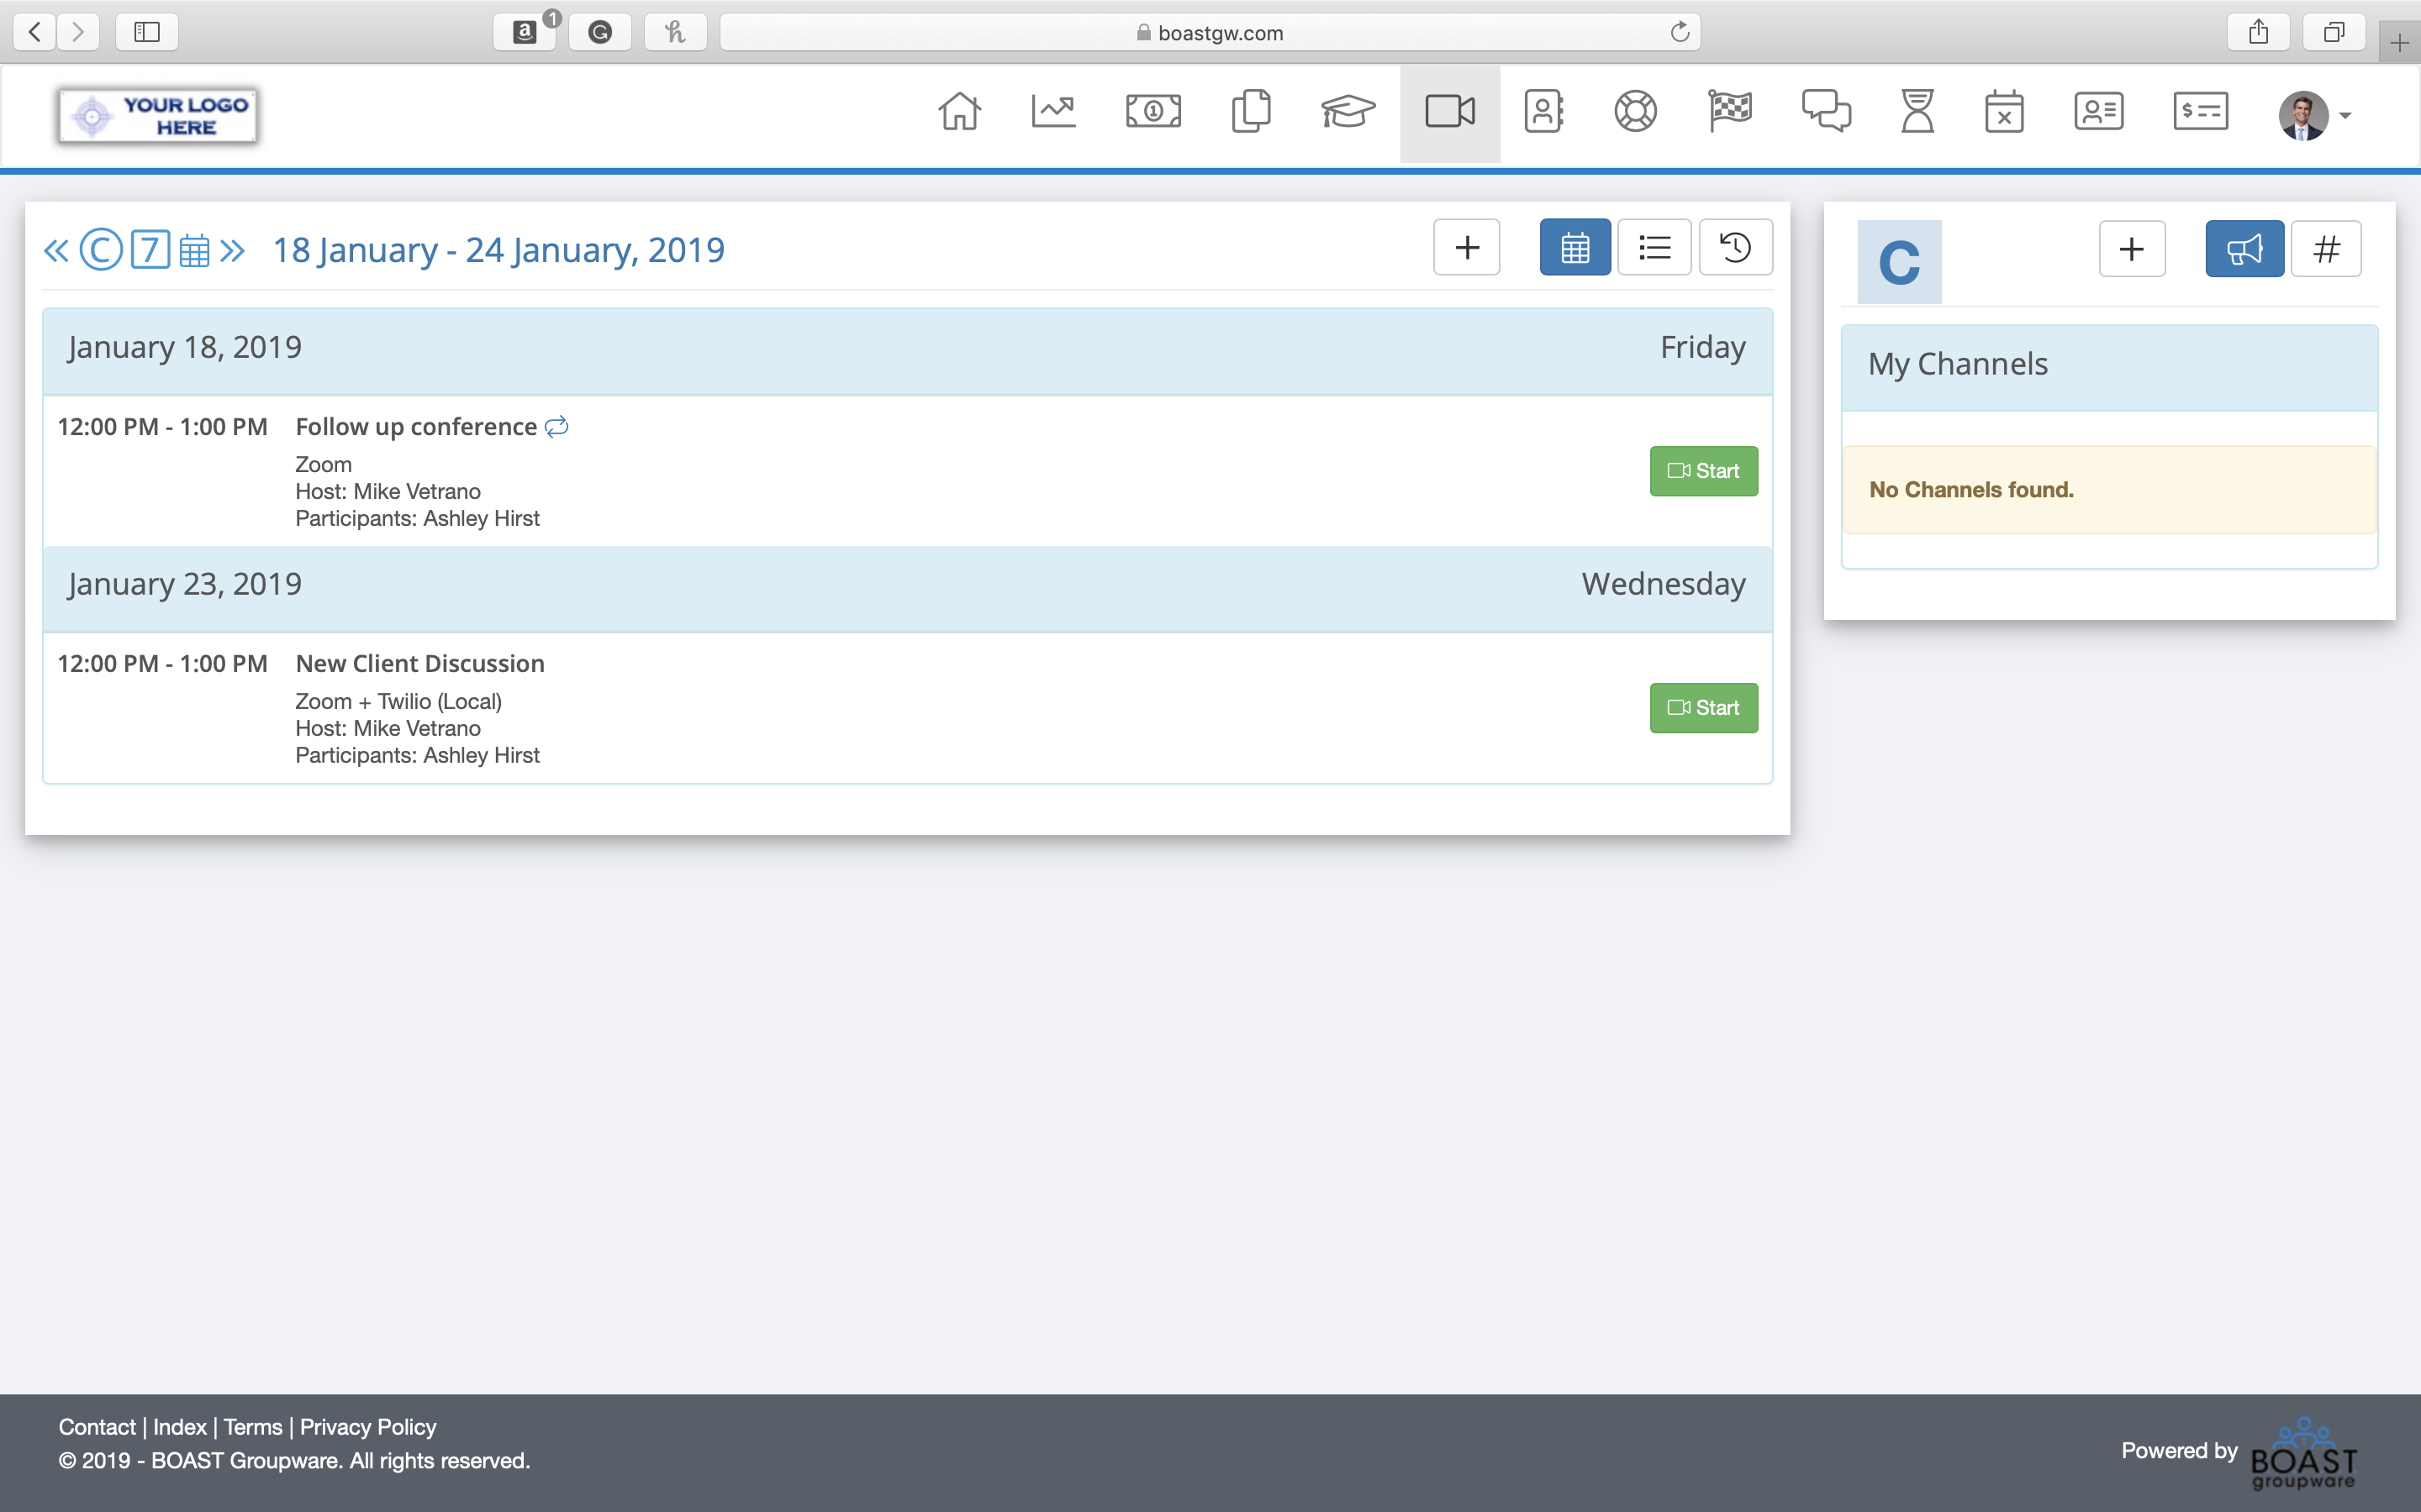Open the hourglass icon in the navigation
This screenshot has width=2421, height=1512.
[x=1917, y=111]
